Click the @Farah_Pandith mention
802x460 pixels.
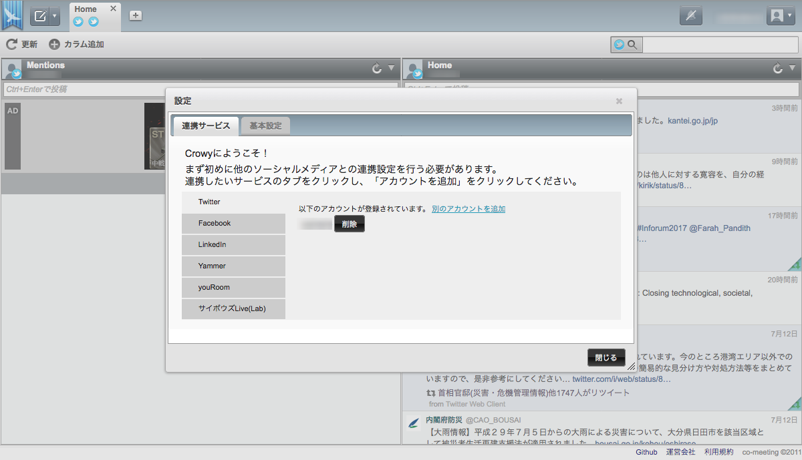pos(720,228)
